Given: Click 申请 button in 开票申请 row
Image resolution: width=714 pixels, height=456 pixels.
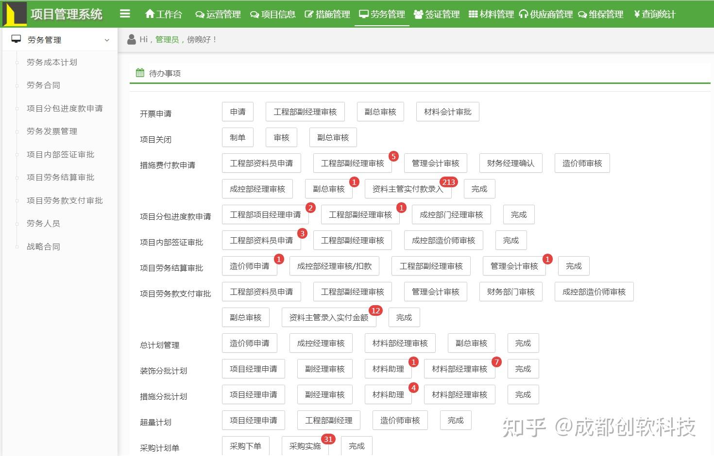Looking at the screenshot, I should pyautogui.click(x=238, y=112).
